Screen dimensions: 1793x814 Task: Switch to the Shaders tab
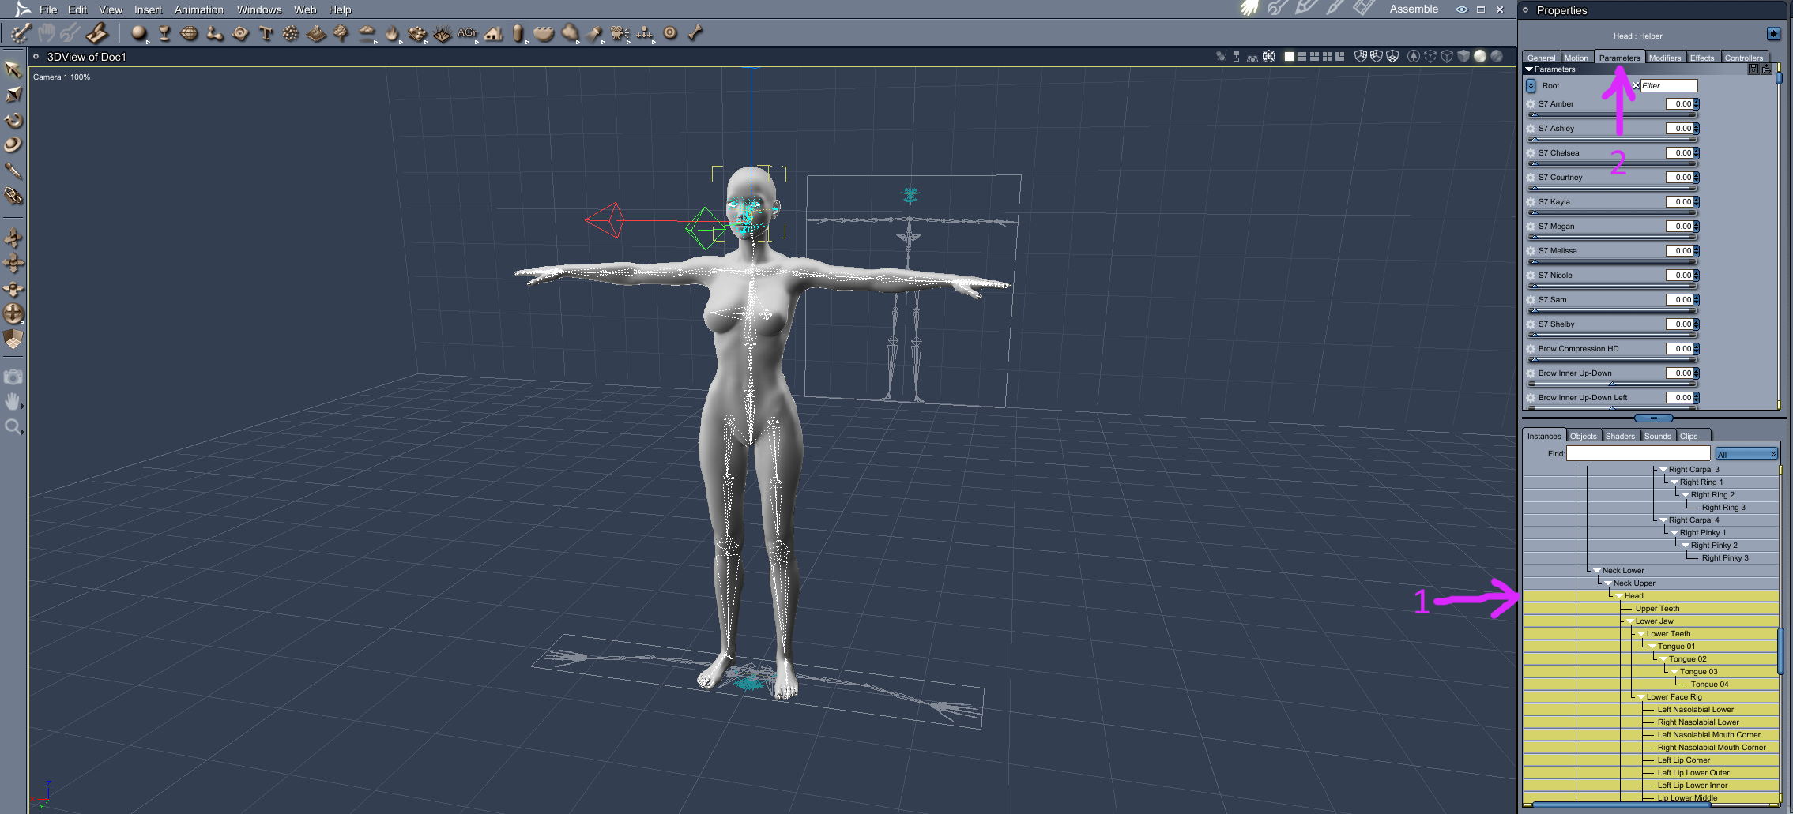click(1620, 436)
